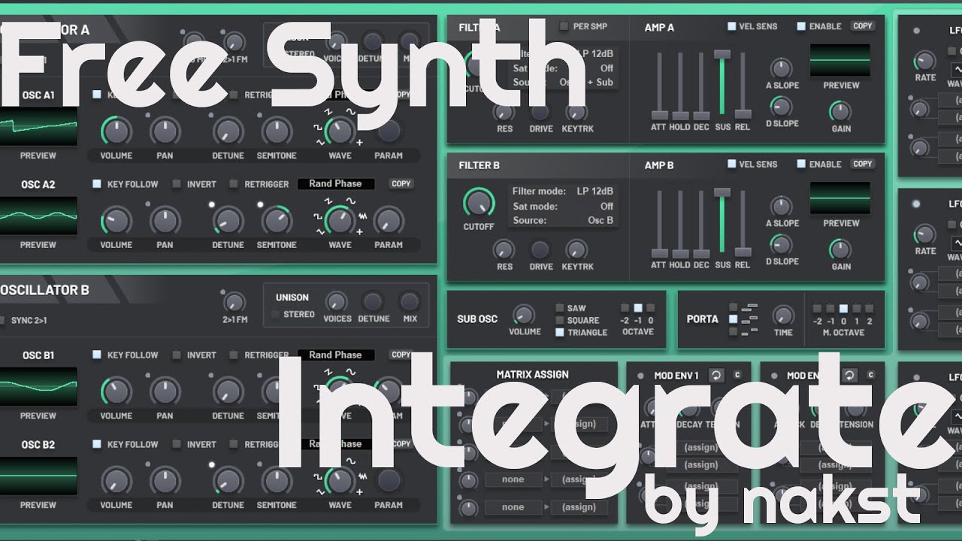Select SAW shape for sub oscillator
This screenshot has width=962, height=541.
click(x=560, y=308)
